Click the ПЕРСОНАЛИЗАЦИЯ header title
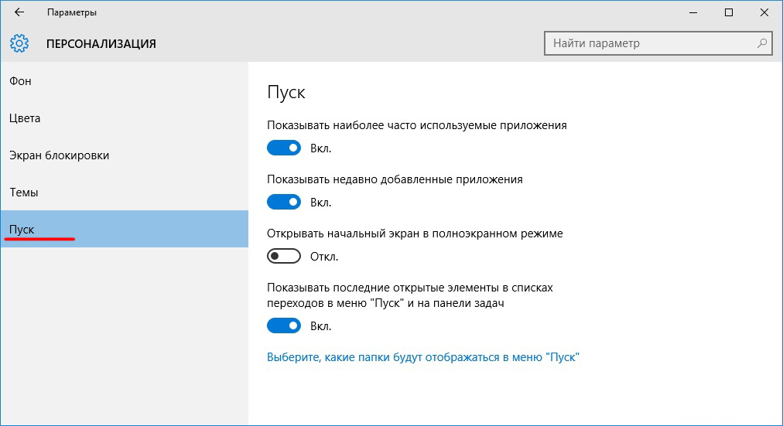Screen dimensions: 783x426 (x=101, y=44)
